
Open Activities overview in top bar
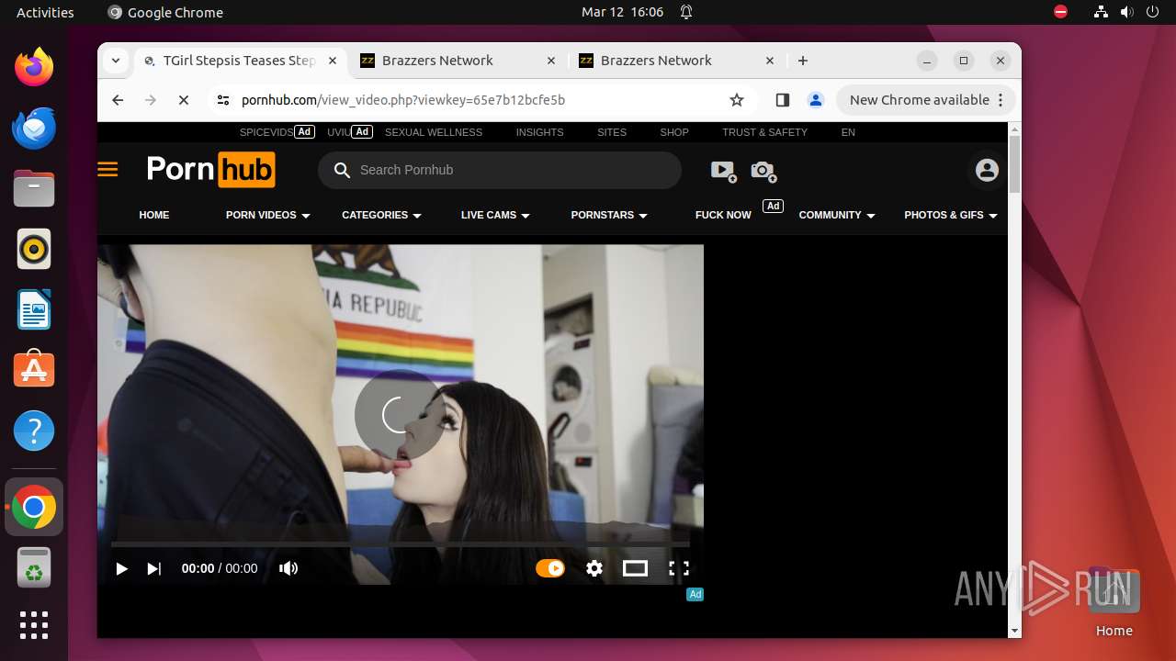click(x=45, y=12)
